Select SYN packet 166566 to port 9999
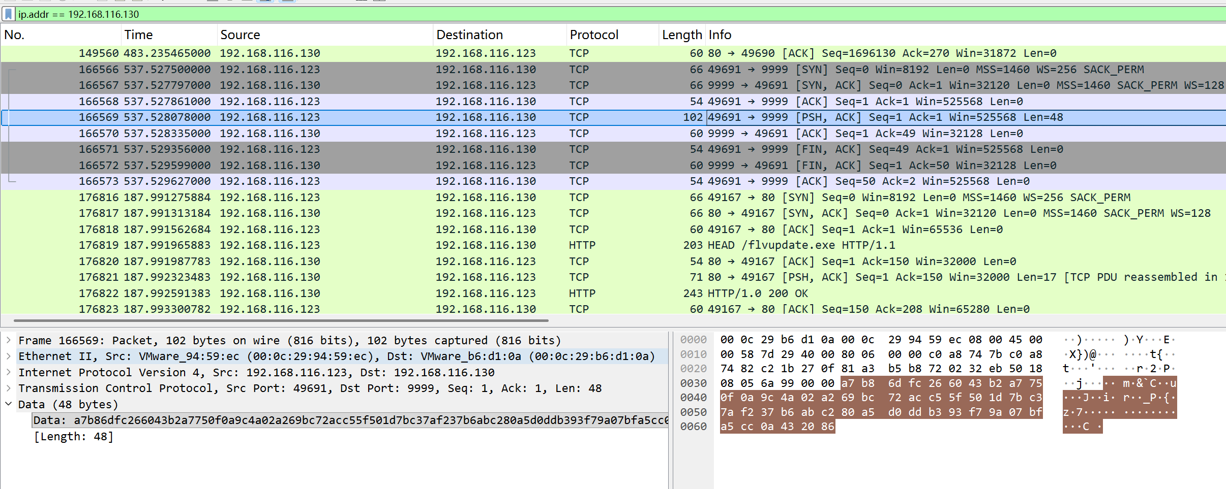Viewport: 1226px width, 489px height. [610, 70]
